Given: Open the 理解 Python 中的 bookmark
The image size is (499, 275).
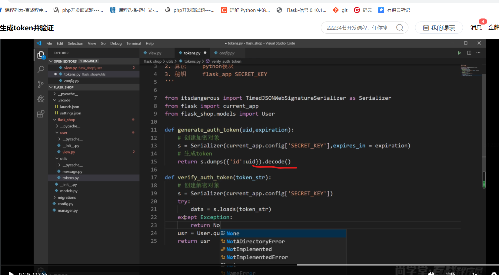Looking at the screenshot, I should [245, 10].
